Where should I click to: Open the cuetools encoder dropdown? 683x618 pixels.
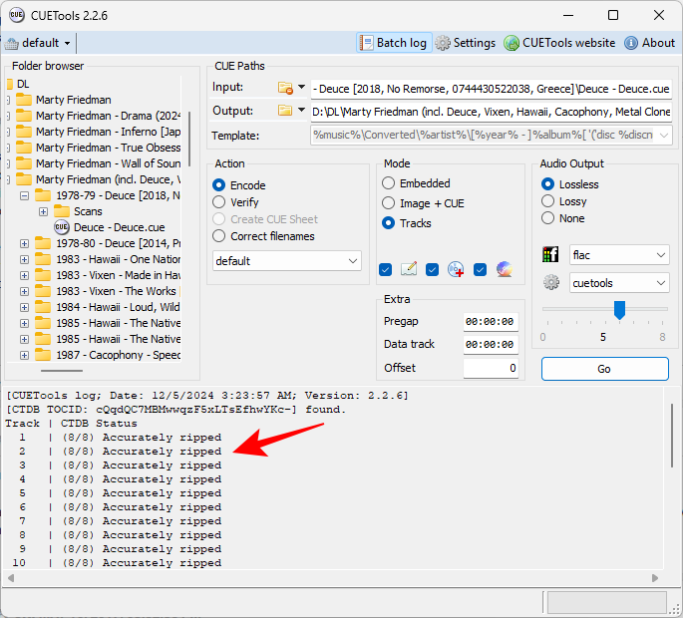coord(619,283)
